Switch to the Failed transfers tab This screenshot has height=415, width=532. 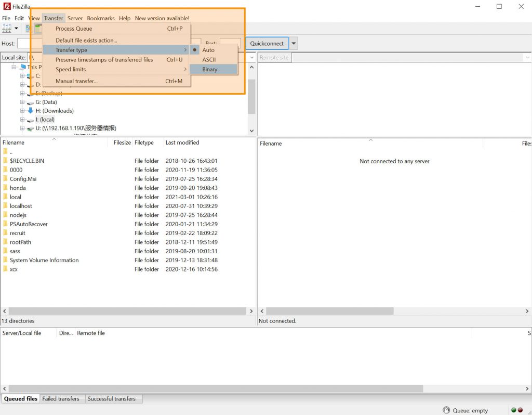pos(61,399)
